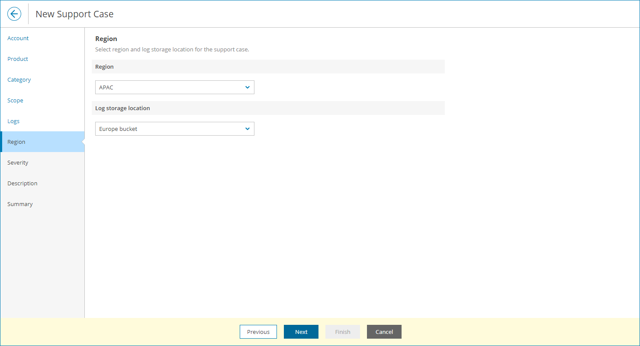Click the Previous button

[x=258, y=332]
